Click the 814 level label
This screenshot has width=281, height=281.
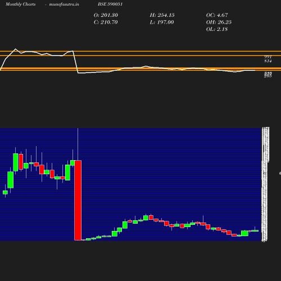268,61
